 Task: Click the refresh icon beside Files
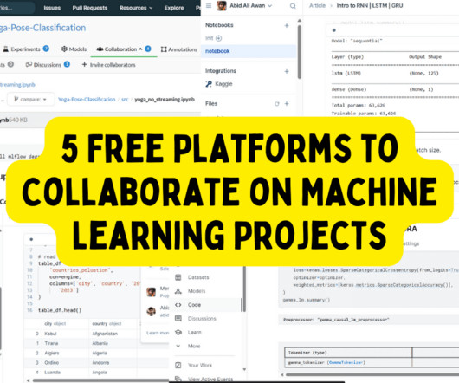click(277, 104)
